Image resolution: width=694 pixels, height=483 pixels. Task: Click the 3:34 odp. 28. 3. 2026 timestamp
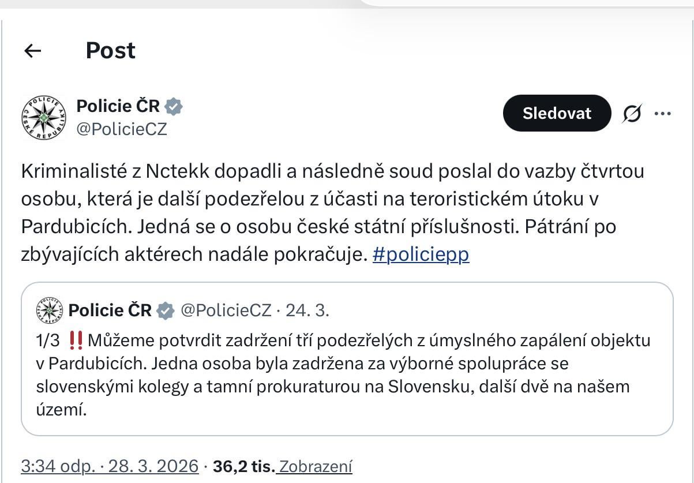[110, 466]
